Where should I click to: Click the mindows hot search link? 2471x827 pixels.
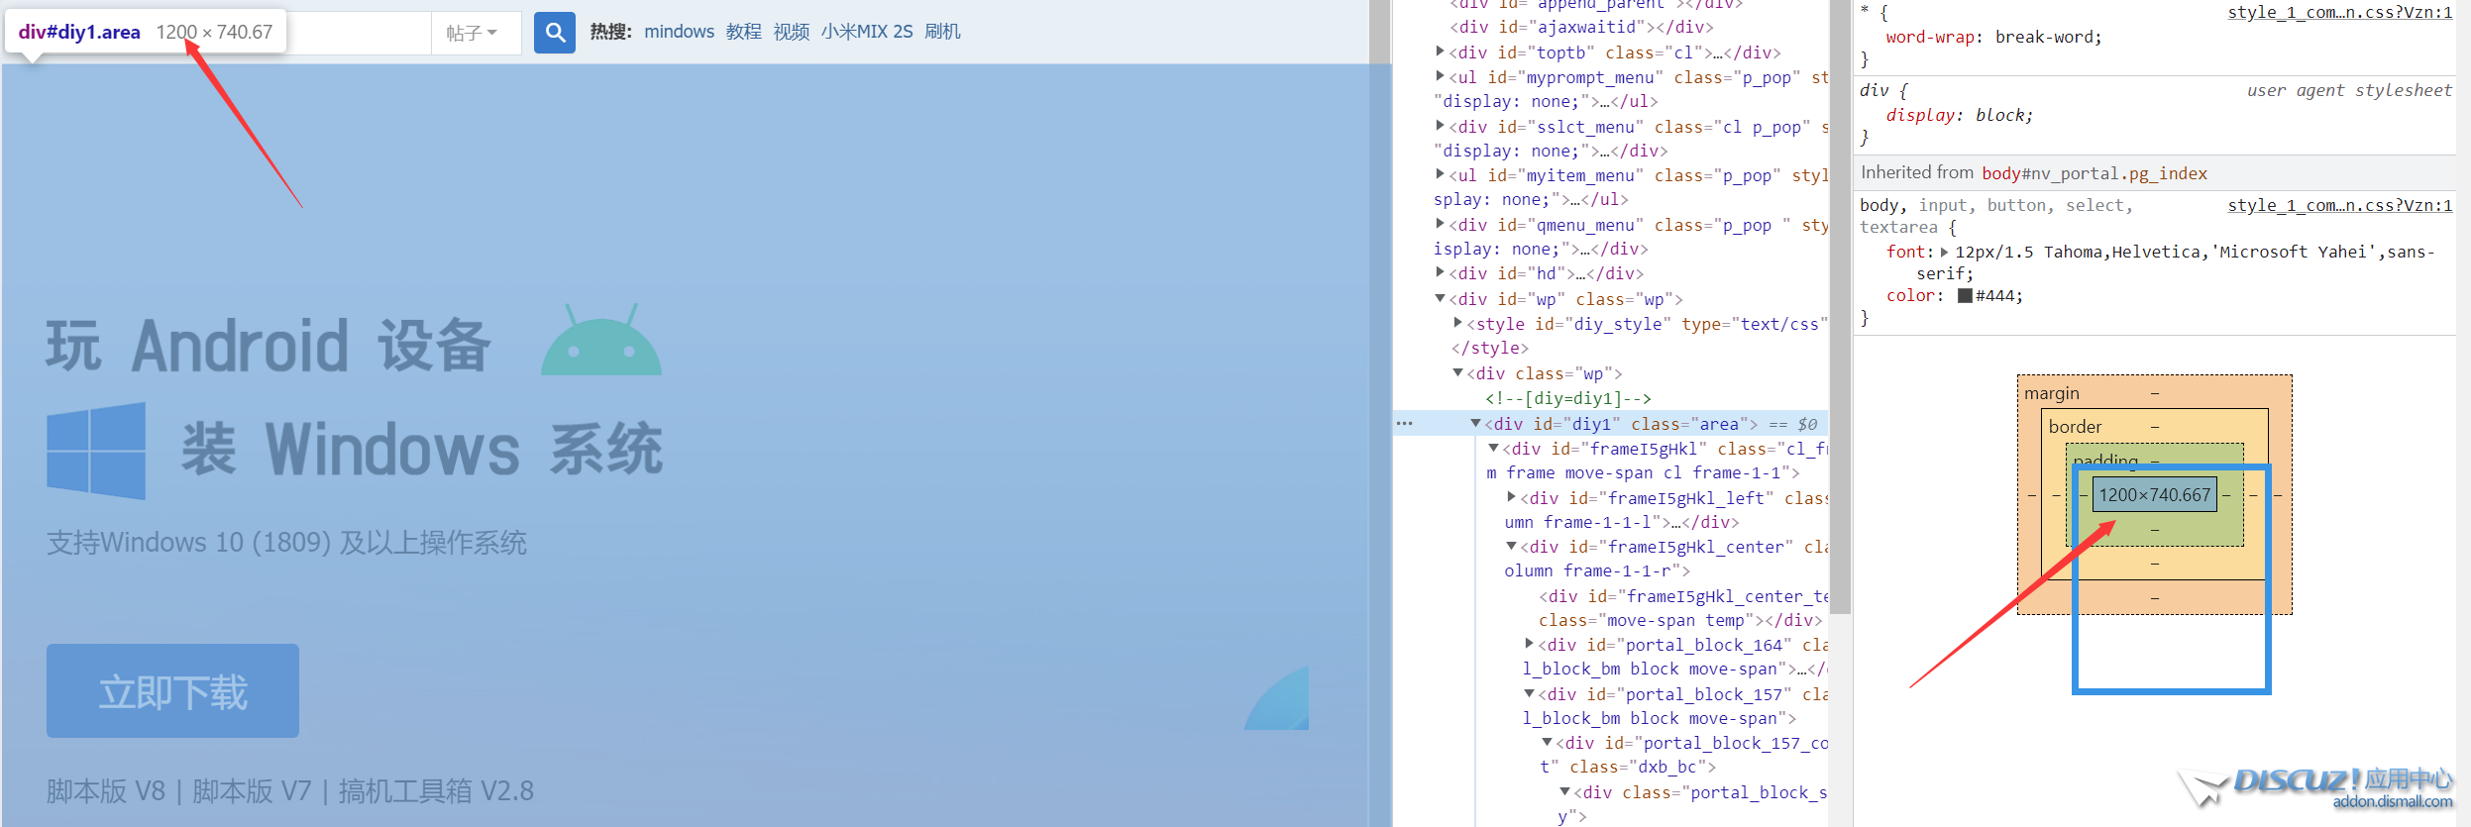point(679,32)
